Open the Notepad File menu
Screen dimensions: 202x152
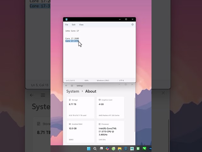tap(67, 25)
